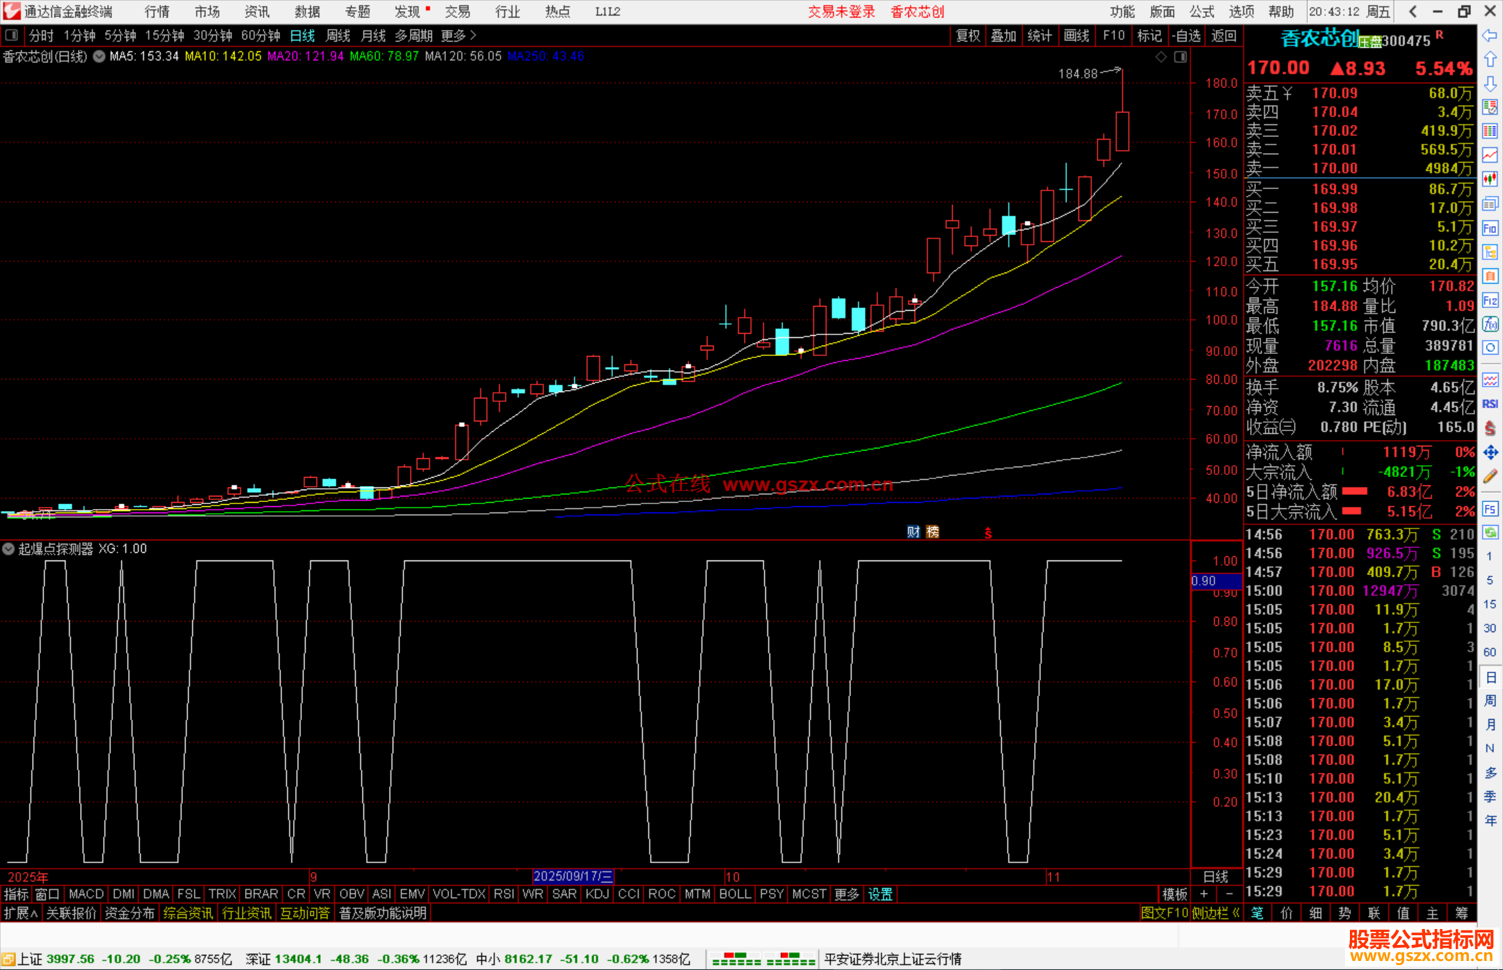Screen dimensions: 1503x970
Task: Click the 复权 button
Action: point(968,35)
